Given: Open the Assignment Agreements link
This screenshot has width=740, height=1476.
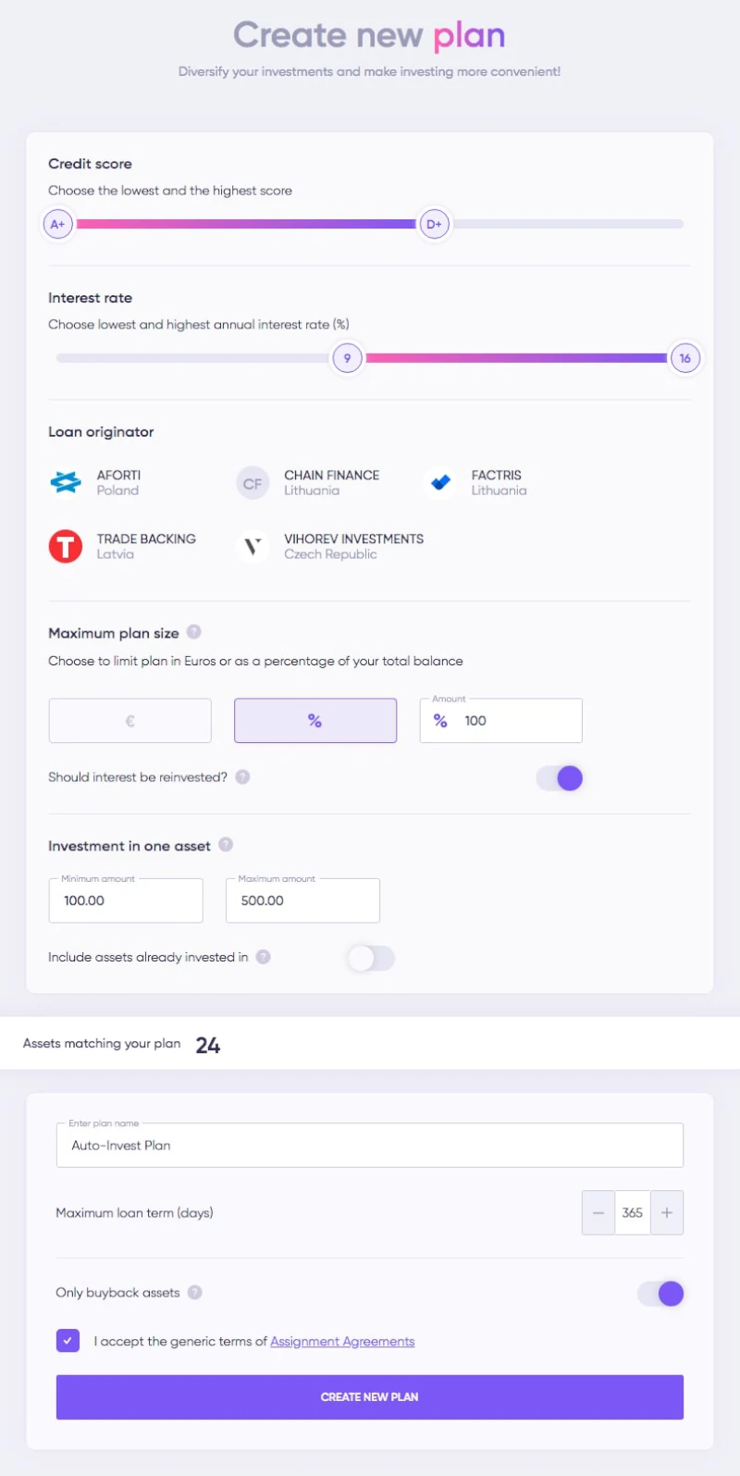Looking at the screenshot, I should 342,1342.
